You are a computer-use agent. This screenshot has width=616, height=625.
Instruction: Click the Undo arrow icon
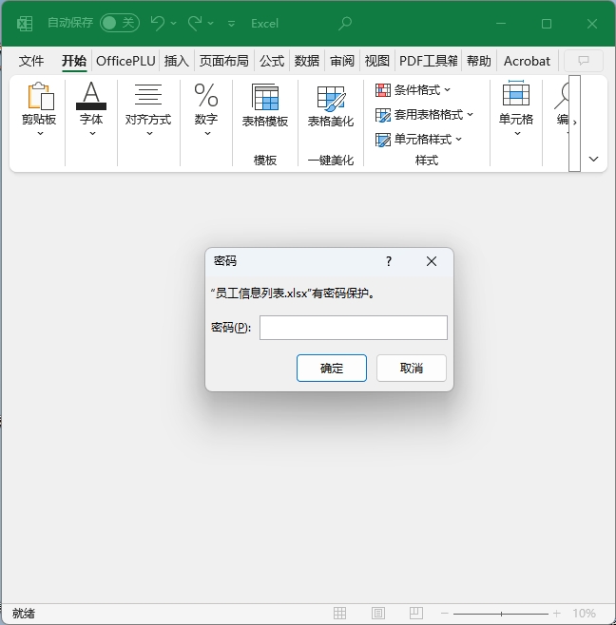[157, 23]
